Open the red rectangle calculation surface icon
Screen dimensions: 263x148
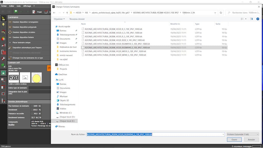3,94
